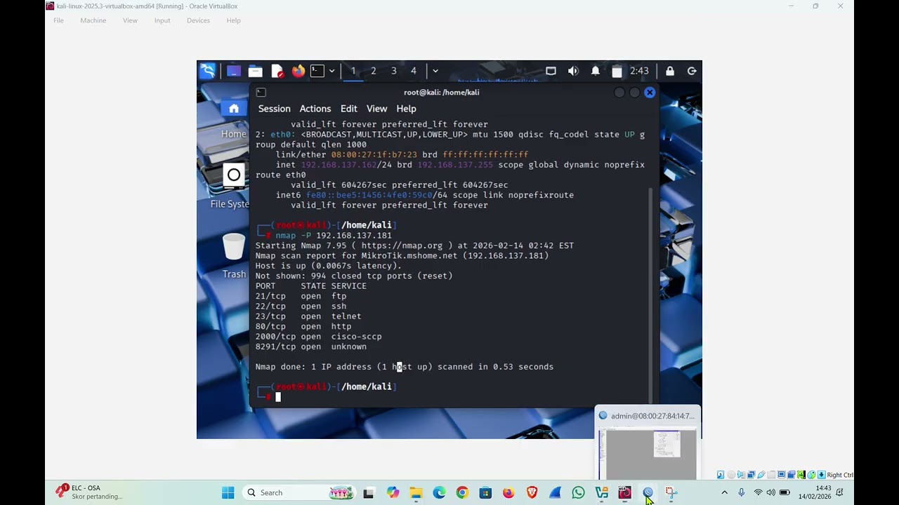The height and width of the screenshot is (505, 899).
Task: Switch to Kali workspace 3
Action: 394,71
